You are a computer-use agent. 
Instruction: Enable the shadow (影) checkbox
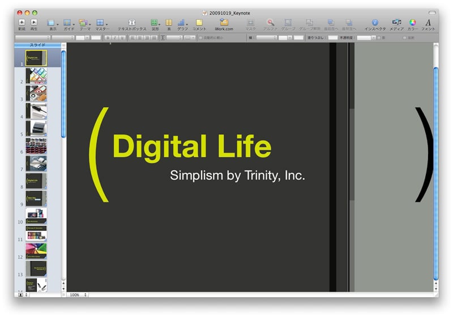tap(379, 38)
